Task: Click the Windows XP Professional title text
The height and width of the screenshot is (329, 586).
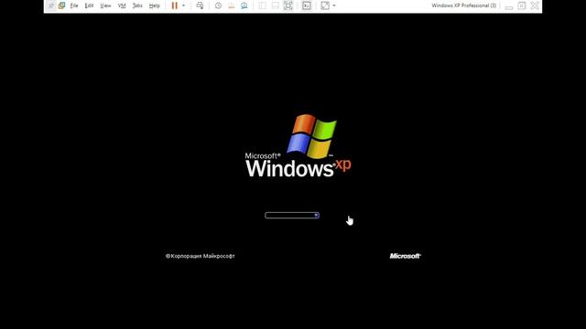Action: click(464, 5)
